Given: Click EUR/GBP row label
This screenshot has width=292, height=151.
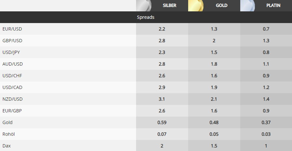Looking at the screenshot, I should pos(12,111).
